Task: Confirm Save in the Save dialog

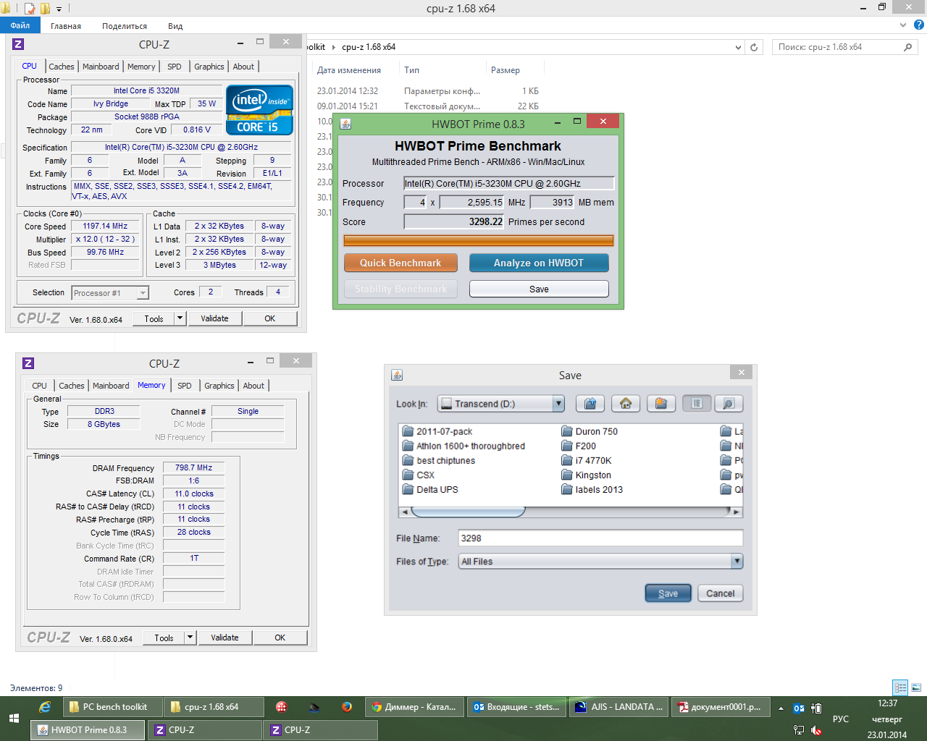Action: 668,593
